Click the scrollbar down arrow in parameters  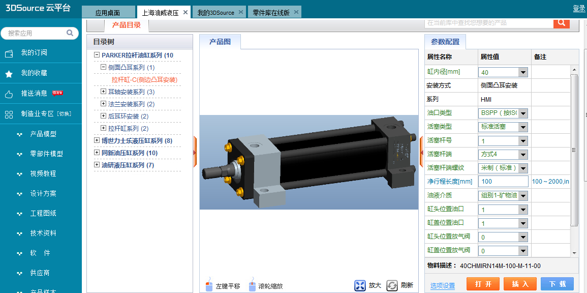pos(575,253)
